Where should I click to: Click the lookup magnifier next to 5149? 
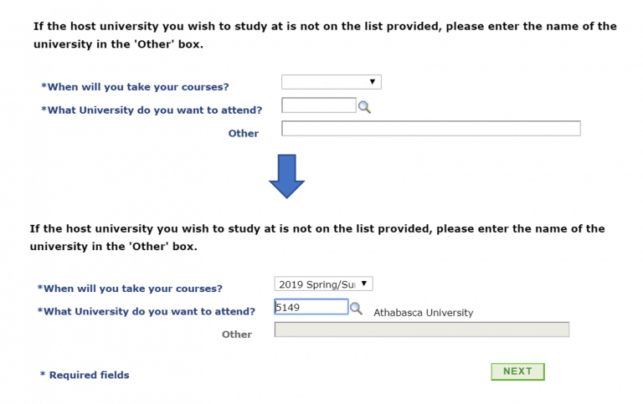tap(356, 309)
